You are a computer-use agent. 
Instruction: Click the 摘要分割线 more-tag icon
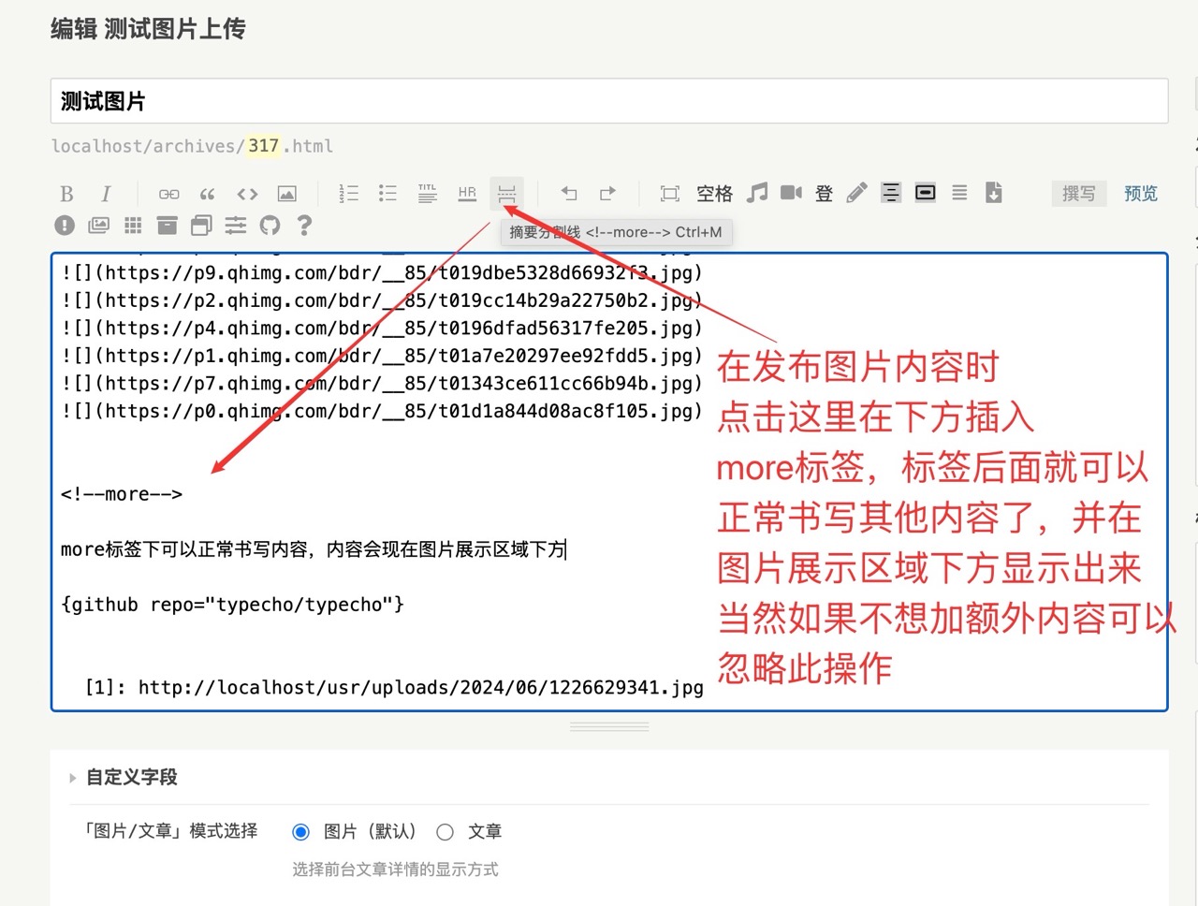(506, 193)
